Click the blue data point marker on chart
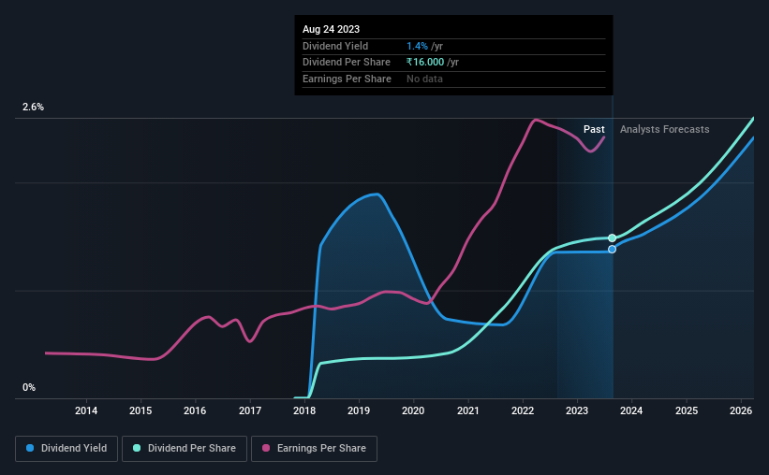The height and width of the screenshot is (475, 769). 612,250
